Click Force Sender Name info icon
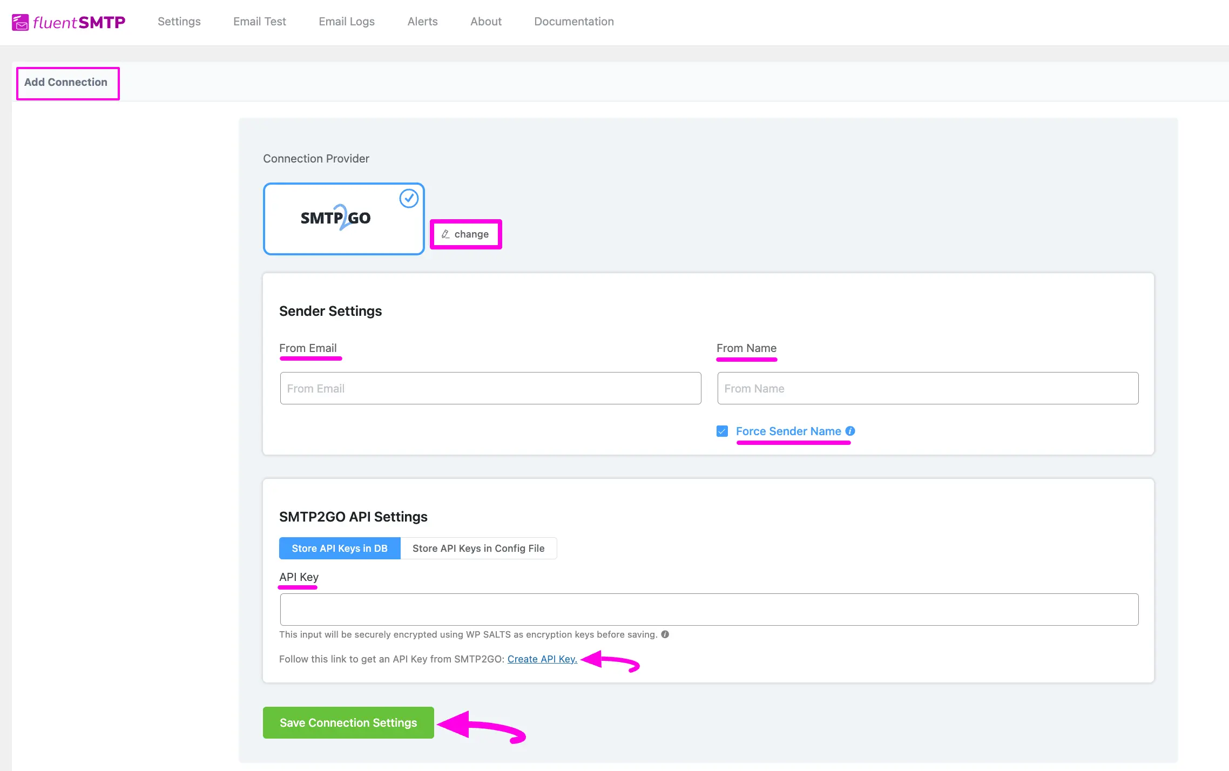Viewport: 1229px width, 771px height. click(x=850, y=431)
